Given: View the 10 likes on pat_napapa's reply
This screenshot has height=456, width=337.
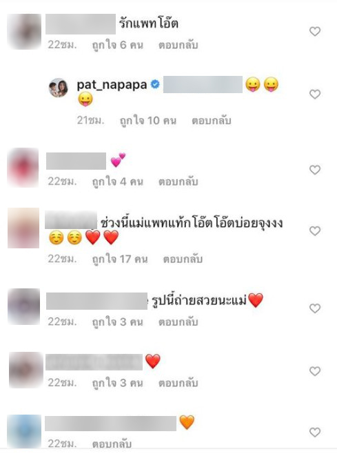Looking at the screenshot, I should click(148, 121).
